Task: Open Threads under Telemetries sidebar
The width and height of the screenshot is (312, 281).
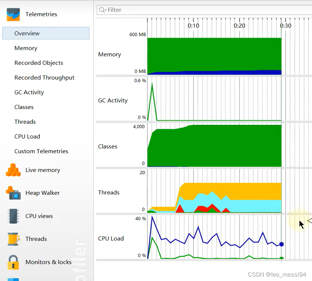Action: pyautogui.click(x=25, y=122)
